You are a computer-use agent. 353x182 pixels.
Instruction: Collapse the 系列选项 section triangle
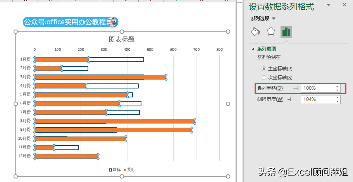click(253, 49)
